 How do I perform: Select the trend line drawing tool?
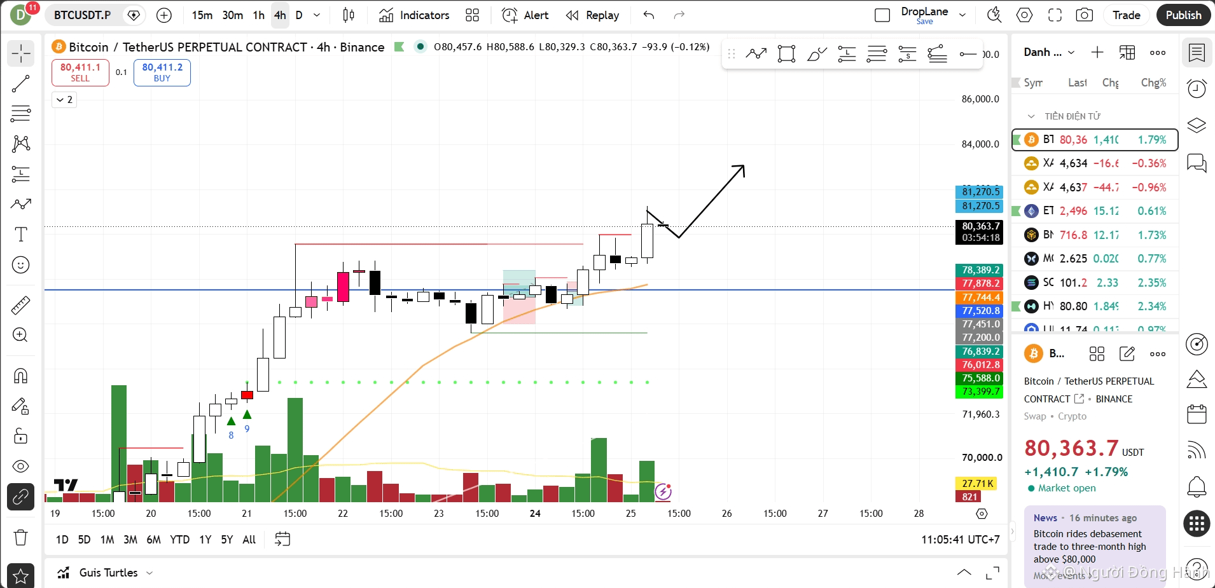(21, 83)
